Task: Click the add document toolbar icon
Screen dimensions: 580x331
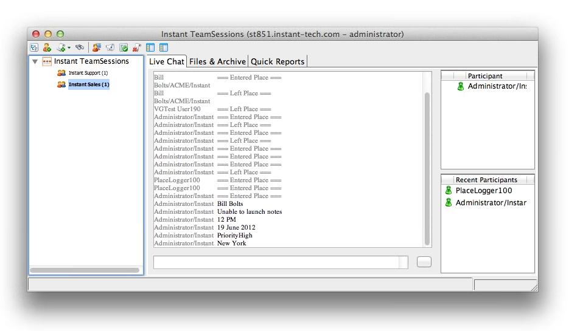Action: pyautogui.click(x=61, y=47)
